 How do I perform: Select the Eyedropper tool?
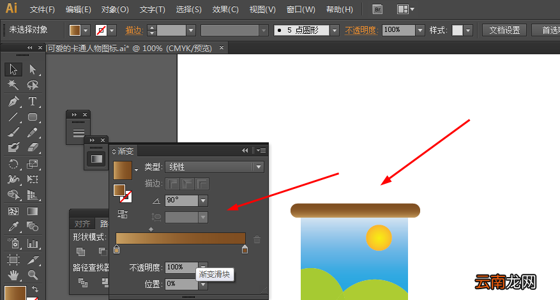click(13, 227)
